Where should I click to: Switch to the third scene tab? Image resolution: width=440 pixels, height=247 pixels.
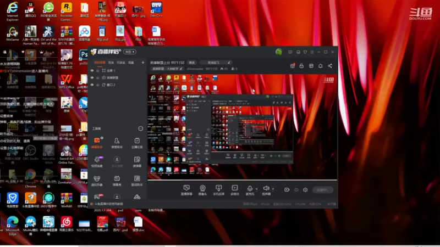tap(121, 63)
